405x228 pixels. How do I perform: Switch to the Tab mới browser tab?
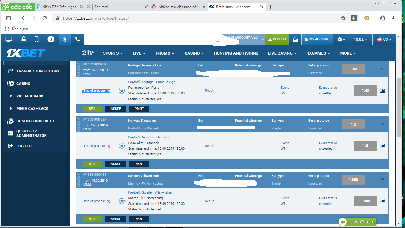(x=121, y=7)
